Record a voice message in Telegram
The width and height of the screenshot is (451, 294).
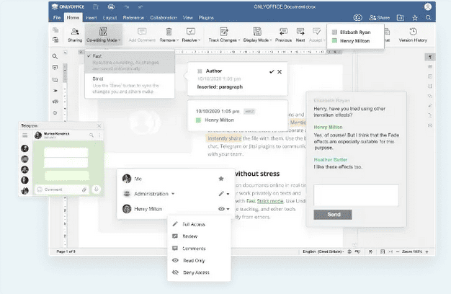pyautogui.click(x=97, y=189)
